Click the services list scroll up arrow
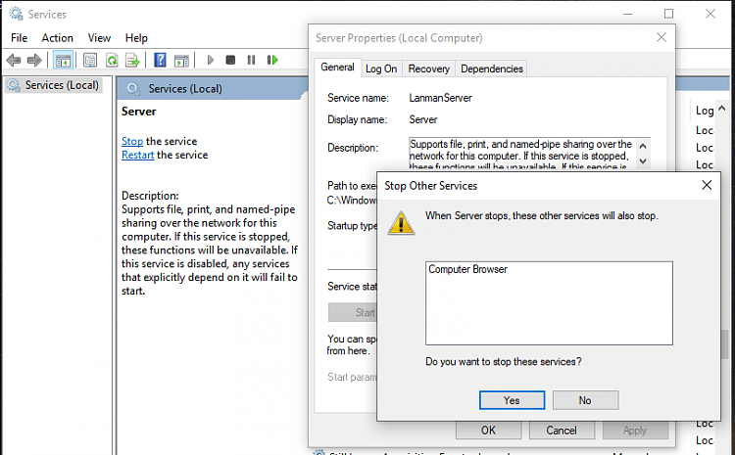The height and width of the screenshot is (455, 735). point(722,109)
